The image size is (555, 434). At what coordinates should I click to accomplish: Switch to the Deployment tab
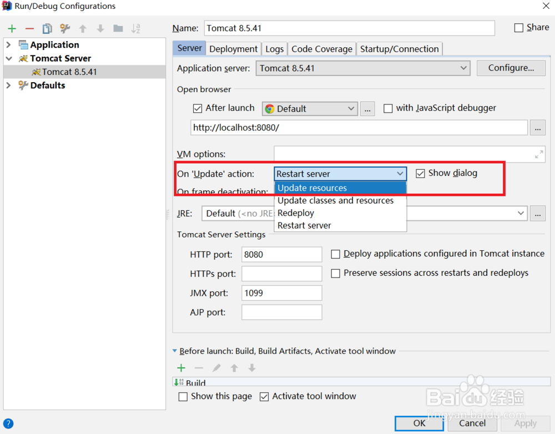(233, 49)
